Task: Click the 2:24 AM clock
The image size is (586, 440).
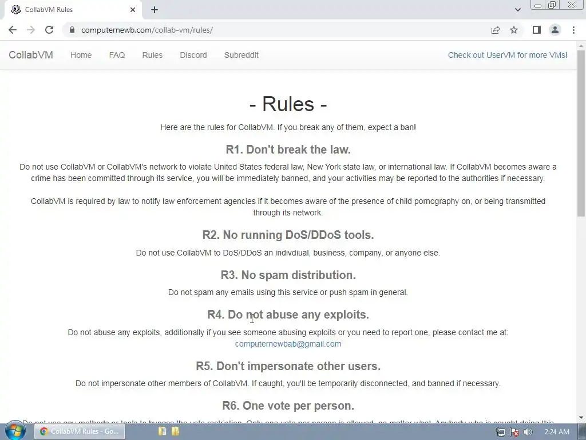Action: click(556, 432)
